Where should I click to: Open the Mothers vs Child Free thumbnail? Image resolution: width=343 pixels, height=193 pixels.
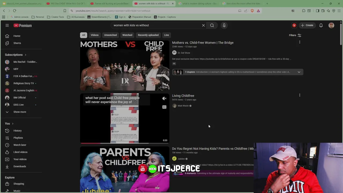click(x=125, y=65)
